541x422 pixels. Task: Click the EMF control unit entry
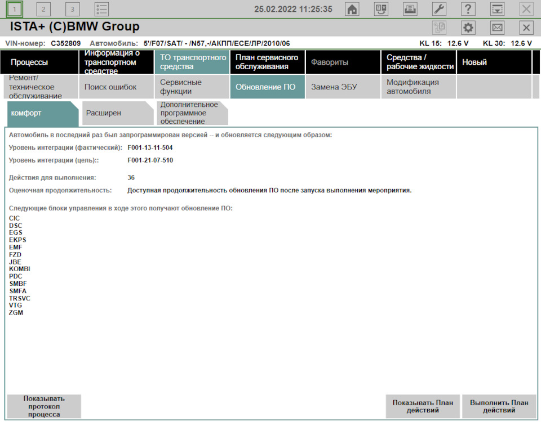coord(16,248)
